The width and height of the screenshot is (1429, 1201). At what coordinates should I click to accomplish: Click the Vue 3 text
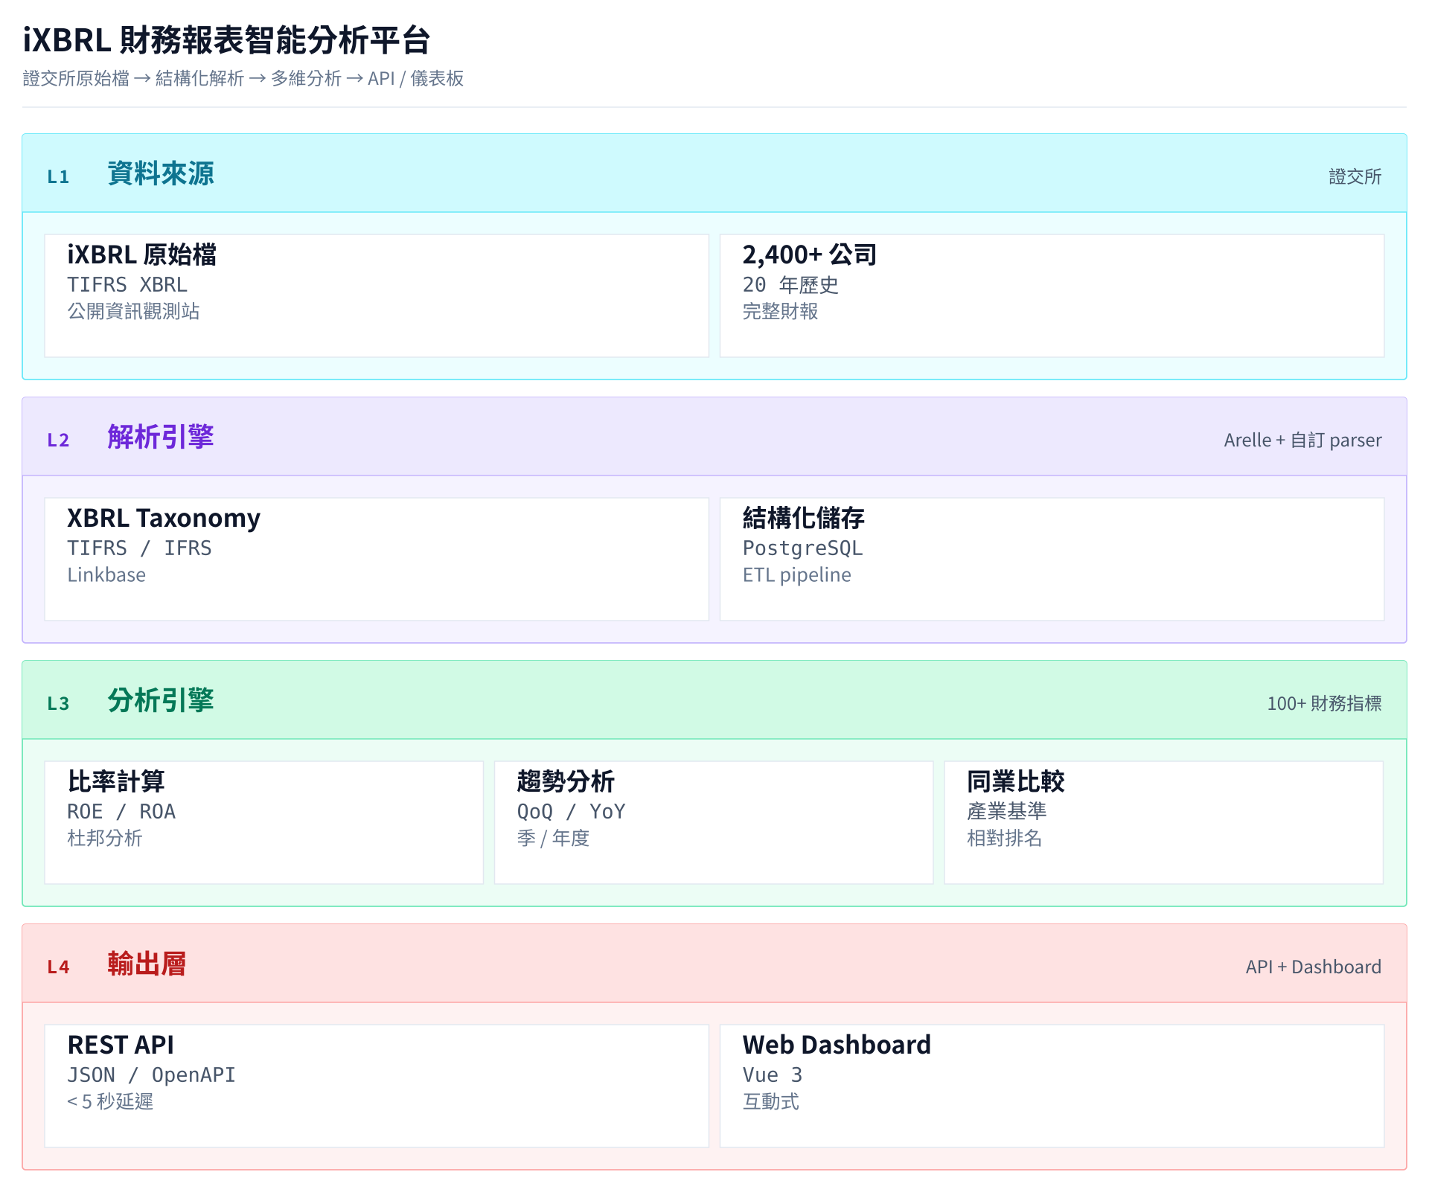point(773,1075)
